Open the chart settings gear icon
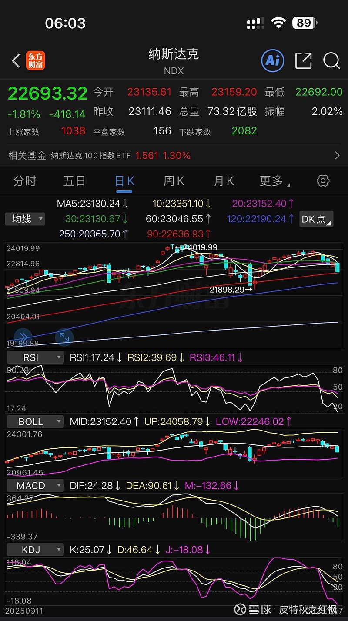The height and width of the screenshot is (621, 348). click(x=323, y=181)
